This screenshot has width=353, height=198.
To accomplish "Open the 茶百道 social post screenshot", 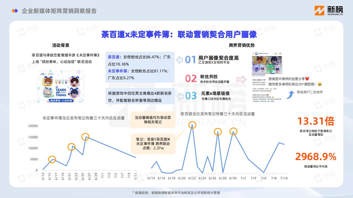I will pyautogui.click(x=267, y=77).
